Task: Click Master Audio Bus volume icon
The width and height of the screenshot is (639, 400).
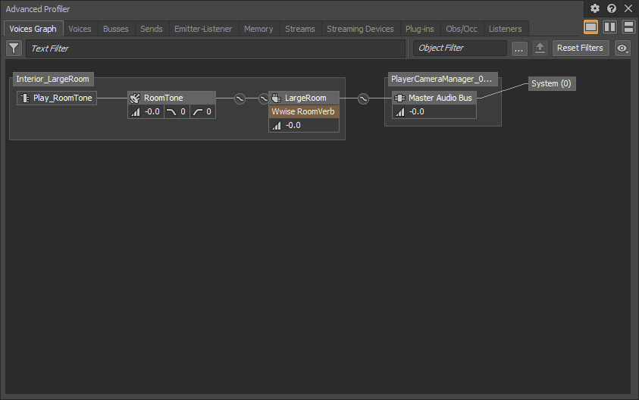Action: tap(400, 111)
